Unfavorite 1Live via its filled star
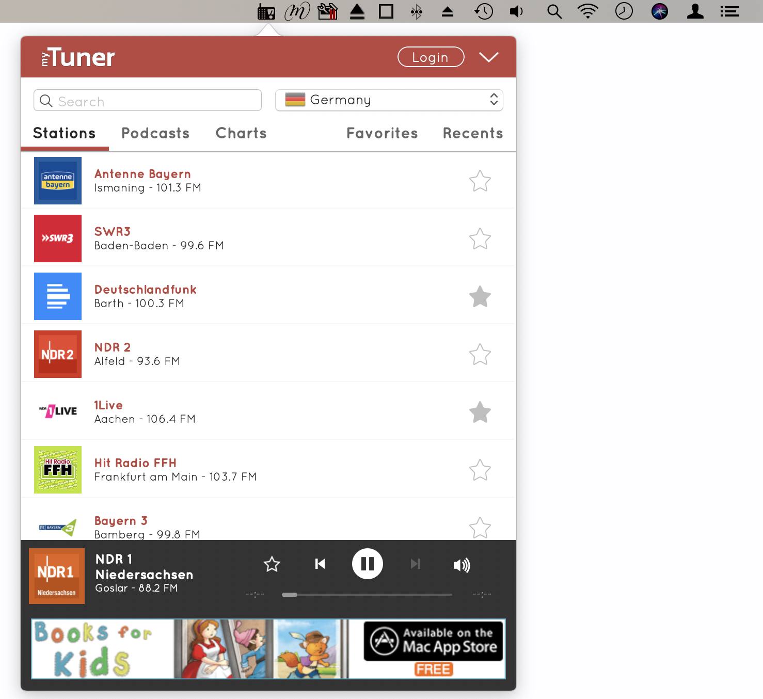The image size is (763, 699). click(x=480, y=412)
